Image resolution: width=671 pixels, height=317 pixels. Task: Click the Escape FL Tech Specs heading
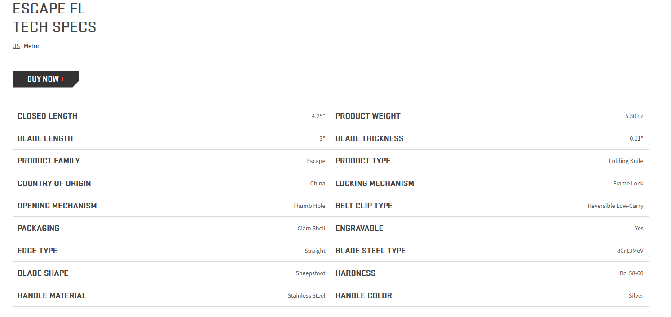(x=54, y=18)
